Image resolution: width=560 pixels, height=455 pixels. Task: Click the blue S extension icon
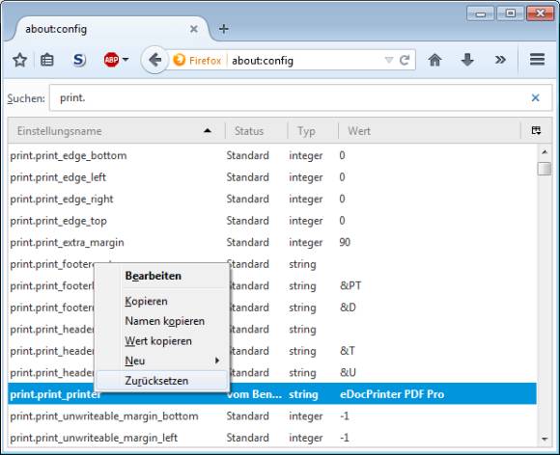point(79,60)
